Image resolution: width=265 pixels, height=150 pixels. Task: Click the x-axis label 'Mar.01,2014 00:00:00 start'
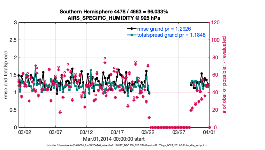click(114, 139)
